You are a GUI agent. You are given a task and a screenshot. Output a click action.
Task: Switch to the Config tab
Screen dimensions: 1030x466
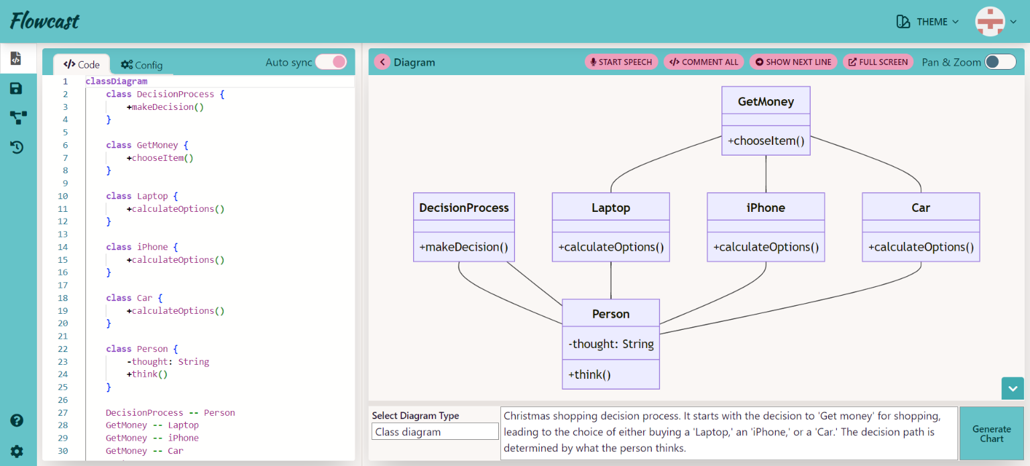(141, 65)
